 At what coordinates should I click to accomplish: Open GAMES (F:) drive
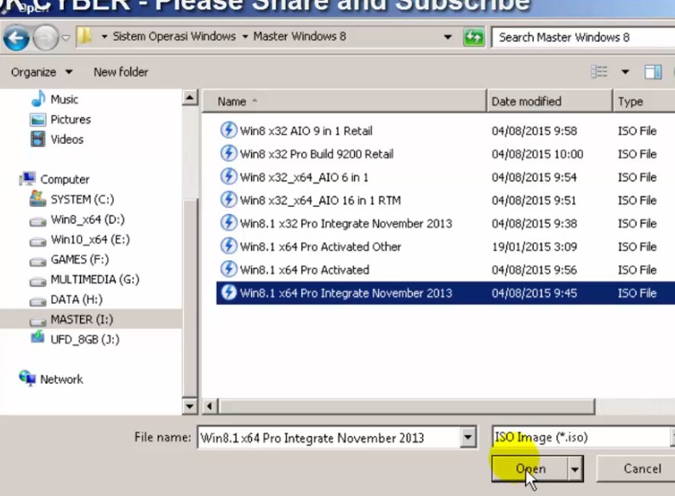tap(69, 259)
